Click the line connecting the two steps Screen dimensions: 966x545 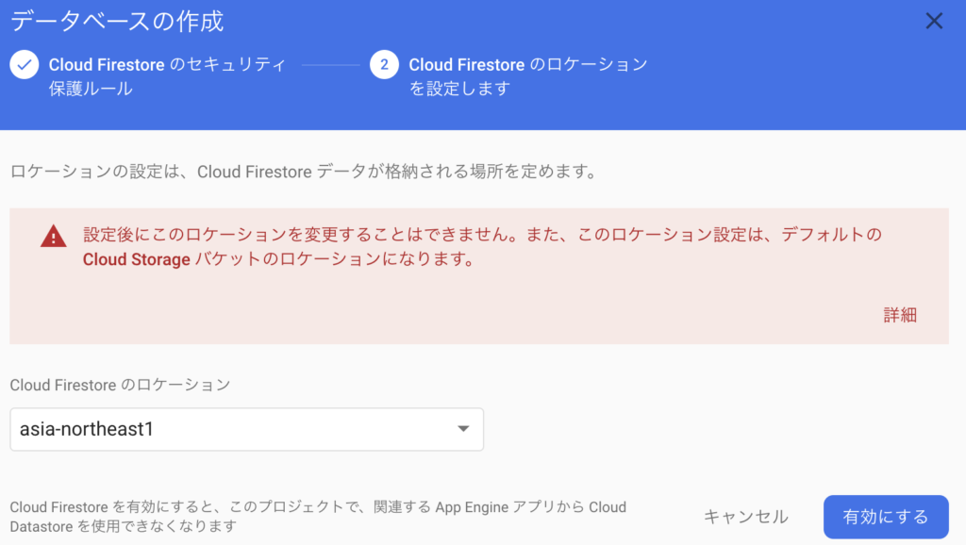point(331,65)
